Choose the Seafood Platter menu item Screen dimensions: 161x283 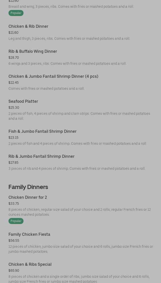coord(23,101)
